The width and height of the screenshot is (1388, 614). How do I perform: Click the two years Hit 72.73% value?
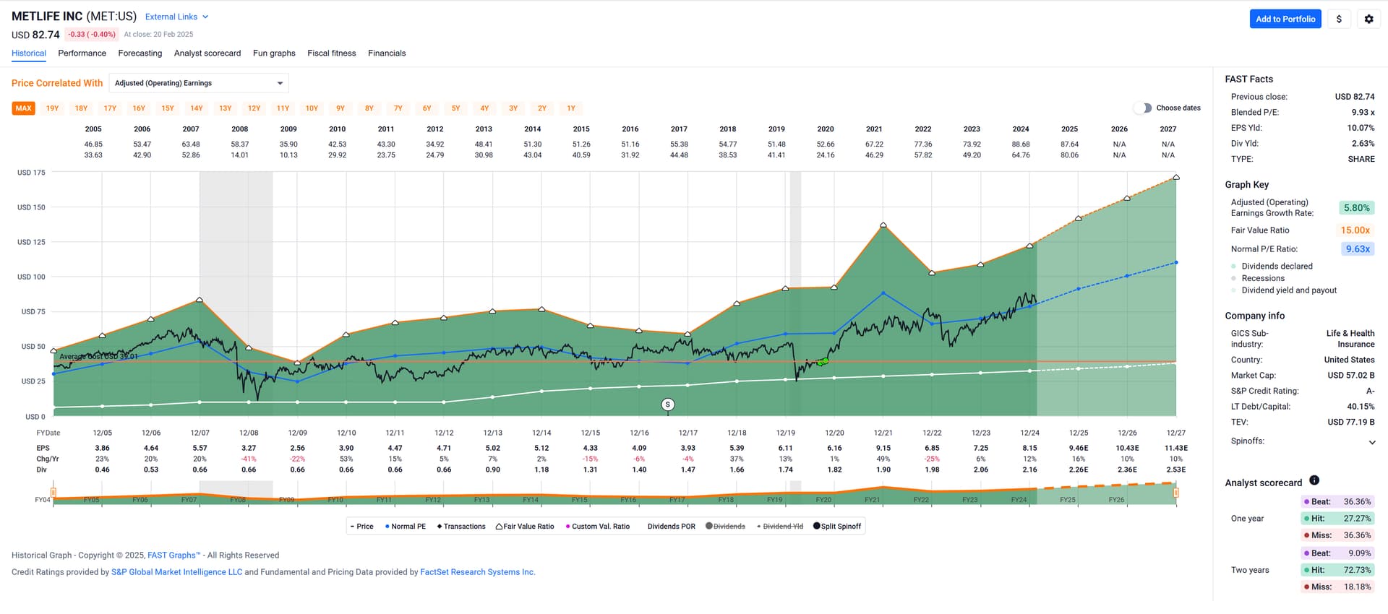1357,571
